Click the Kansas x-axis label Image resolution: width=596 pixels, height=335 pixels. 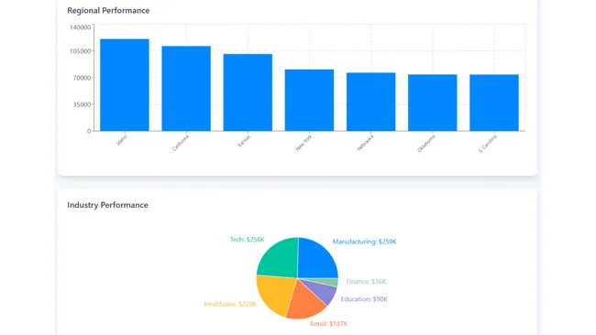pyautogui.click(x=244, y=141)
